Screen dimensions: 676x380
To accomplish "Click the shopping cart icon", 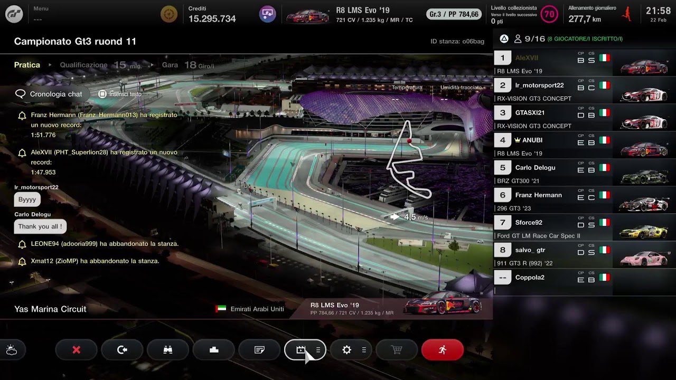I will pyautogui.click(x=397, y=350).
